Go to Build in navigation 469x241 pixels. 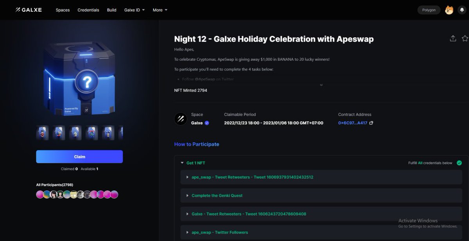tap(112, 10)
